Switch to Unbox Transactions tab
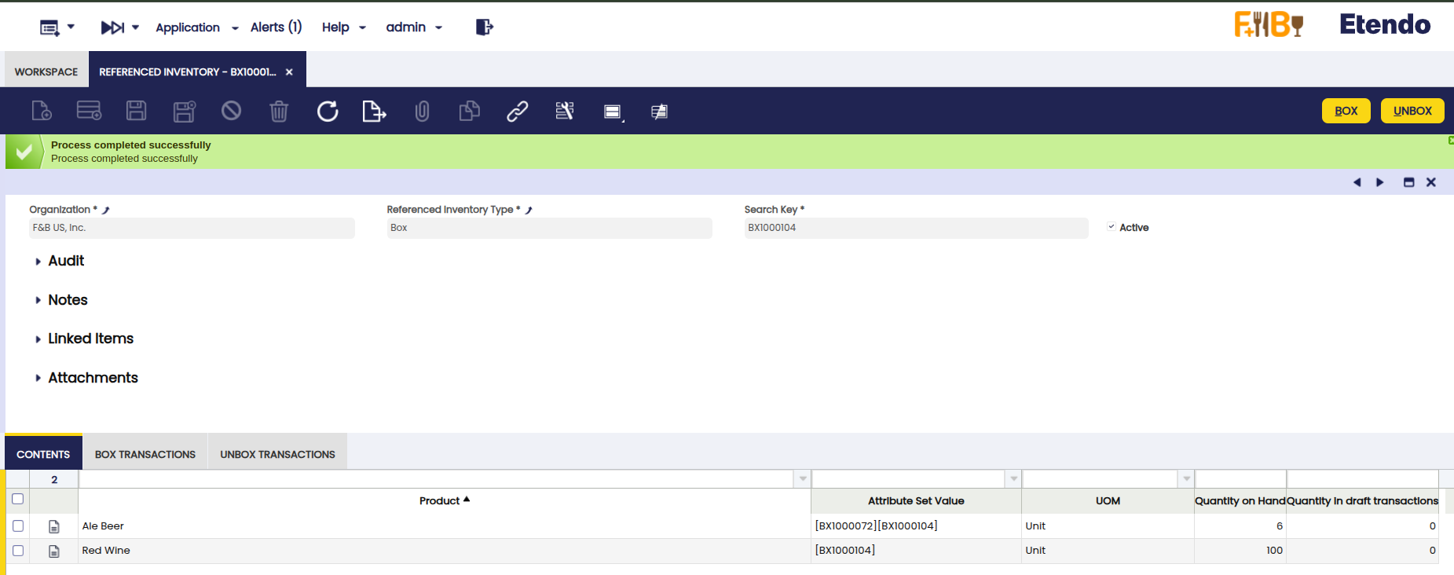 277,454
